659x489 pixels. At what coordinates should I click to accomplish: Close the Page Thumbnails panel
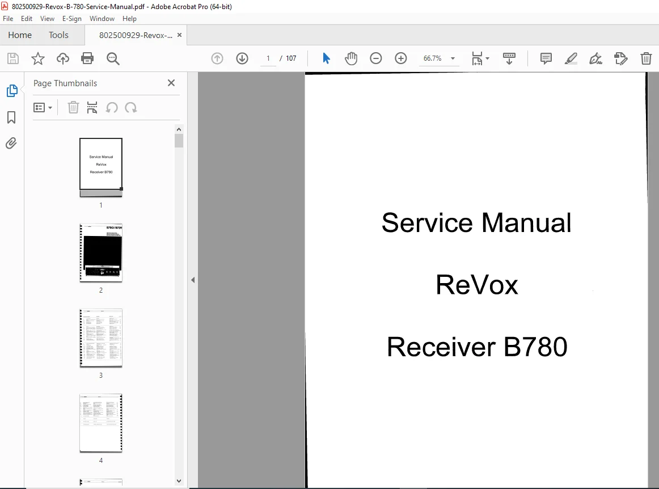click(171, 83)
